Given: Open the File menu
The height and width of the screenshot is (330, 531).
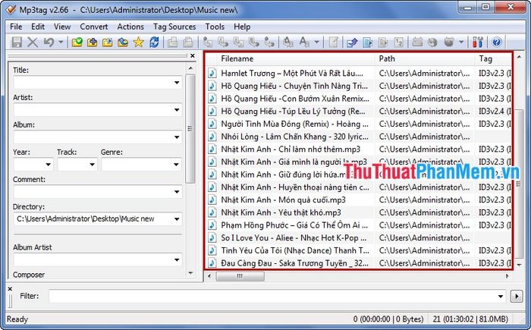Looking at the screenshot, I should pyautogui.click(x=16, y=27).
